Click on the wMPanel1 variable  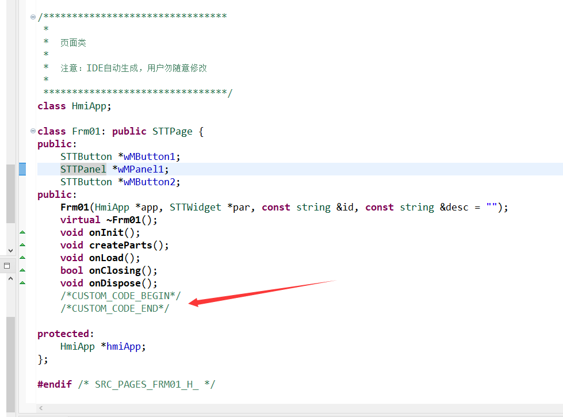(x=140, y=169)
